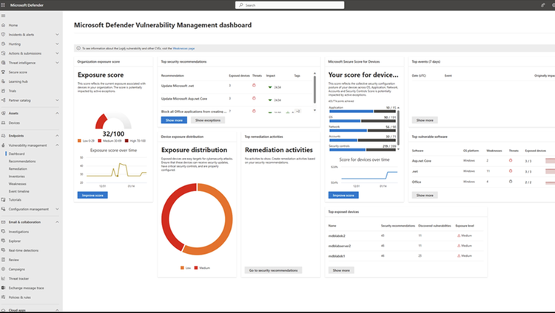Viewport: 555px width, 313px height.
Task: Collapse the Endpoints section chevron
Action: pyautogui.click(x=57, y=136)
